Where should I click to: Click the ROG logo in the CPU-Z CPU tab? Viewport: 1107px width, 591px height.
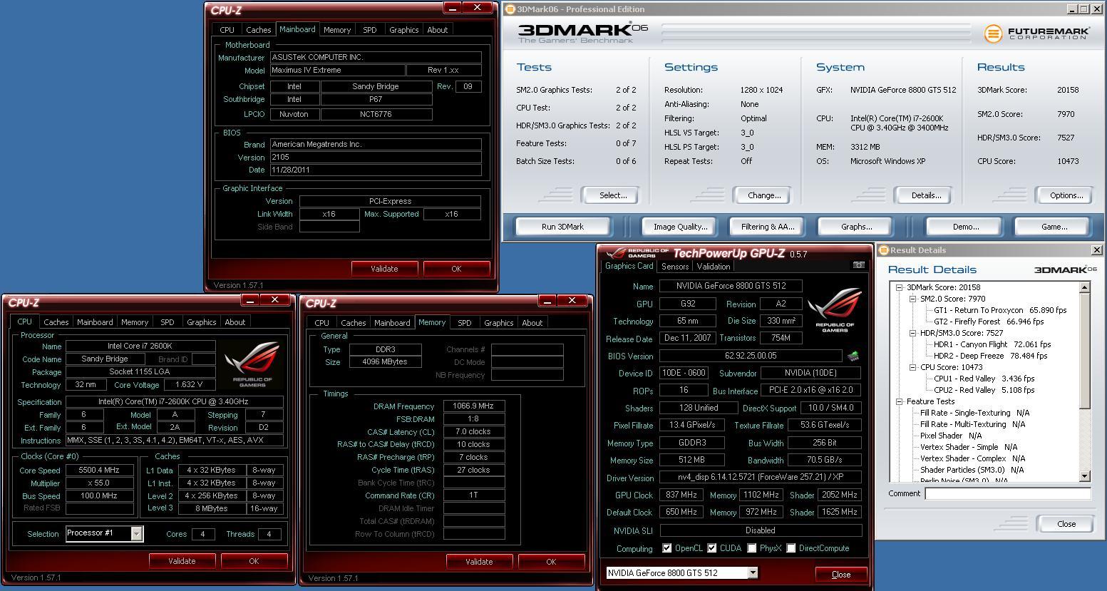(x=252, y=364)
